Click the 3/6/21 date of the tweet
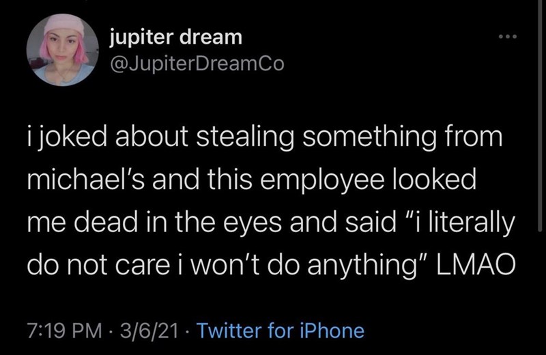The image size is (546, 355). (146, 331)
